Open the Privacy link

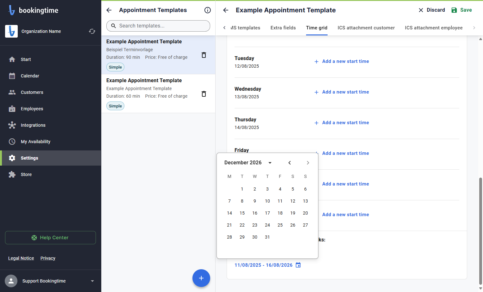(x=48, y=258)
